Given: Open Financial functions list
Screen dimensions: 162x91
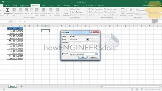Looking at the screenshot, I should pos(20,12).
